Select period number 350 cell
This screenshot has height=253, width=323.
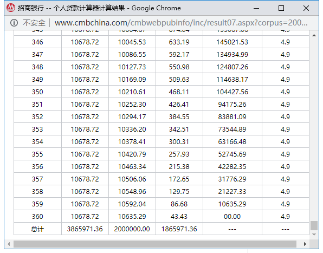click(37, 92)
